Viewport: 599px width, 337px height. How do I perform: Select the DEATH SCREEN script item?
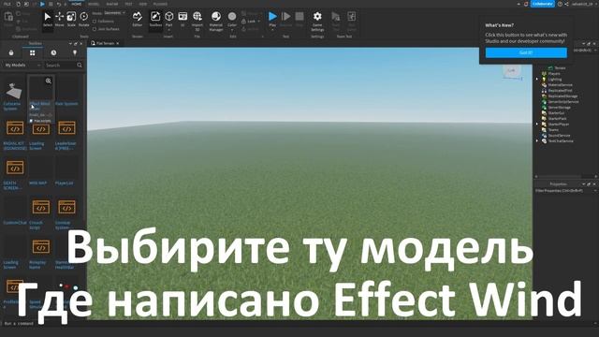point(15,168)
